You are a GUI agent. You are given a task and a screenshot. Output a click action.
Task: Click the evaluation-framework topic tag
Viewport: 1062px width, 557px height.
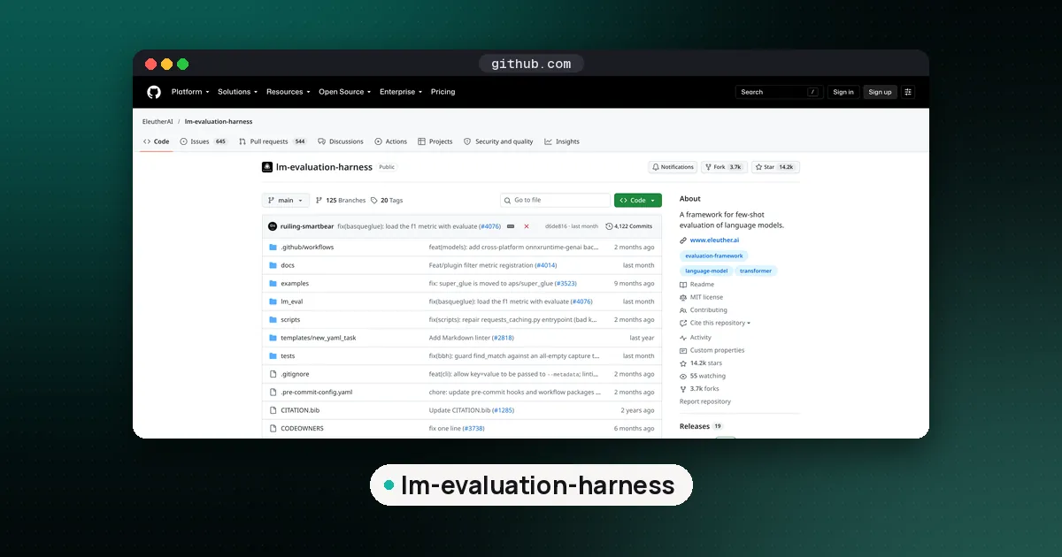click(714, 256)
